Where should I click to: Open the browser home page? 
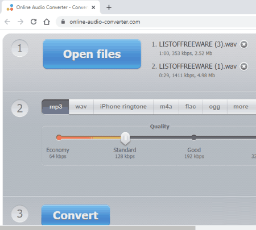tap(47, 22)
